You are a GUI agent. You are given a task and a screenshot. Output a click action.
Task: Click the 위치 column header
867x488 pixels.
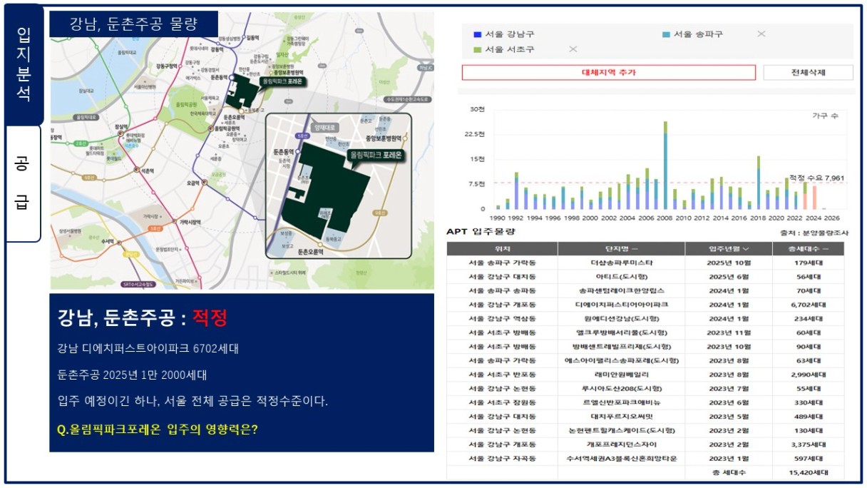click(502, 249)
